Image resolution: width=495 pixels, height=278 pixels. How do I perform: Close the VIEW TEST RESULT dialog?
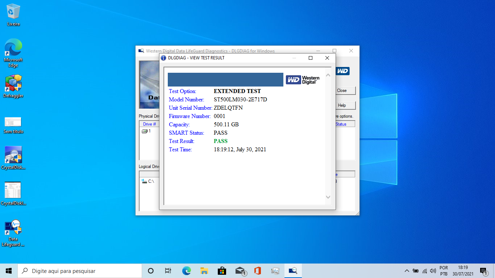327,58
